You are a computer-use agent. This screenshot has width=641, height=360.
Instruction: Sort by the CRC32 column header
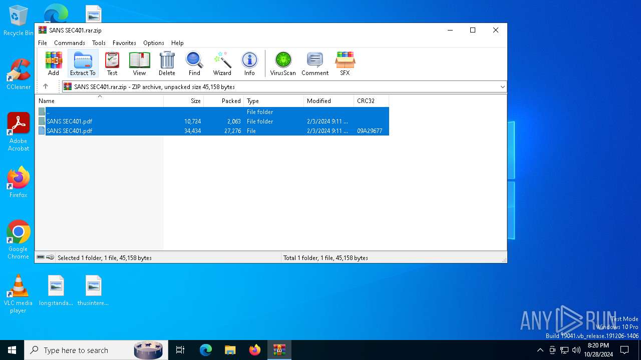pyautogui.click(x=372, y=101)
